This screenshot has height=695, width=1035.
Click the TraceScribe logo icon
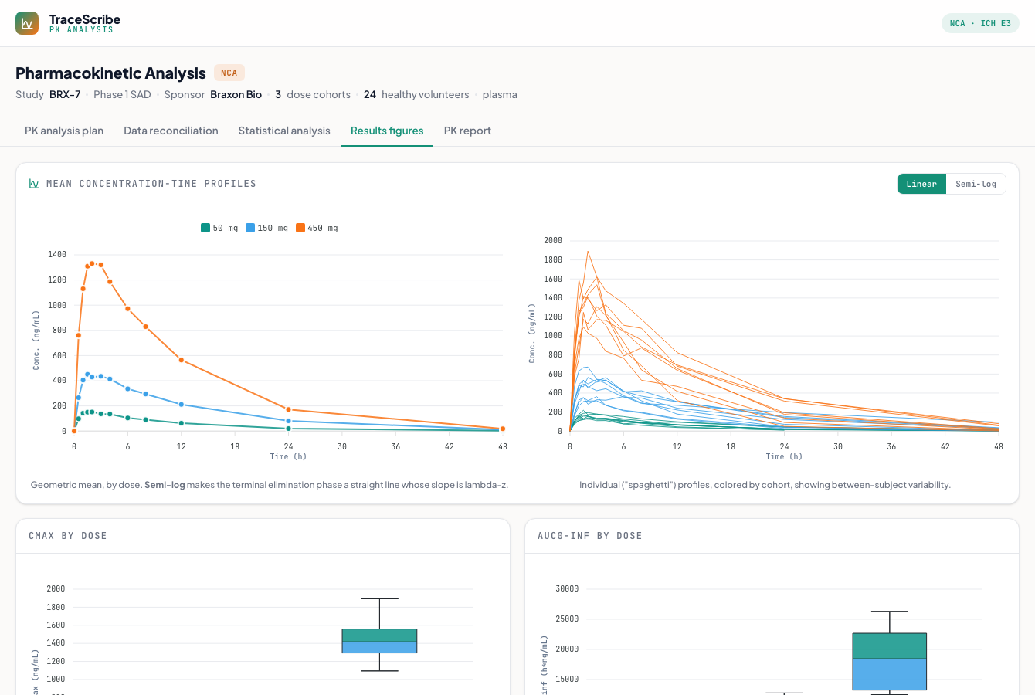point(27,23)
